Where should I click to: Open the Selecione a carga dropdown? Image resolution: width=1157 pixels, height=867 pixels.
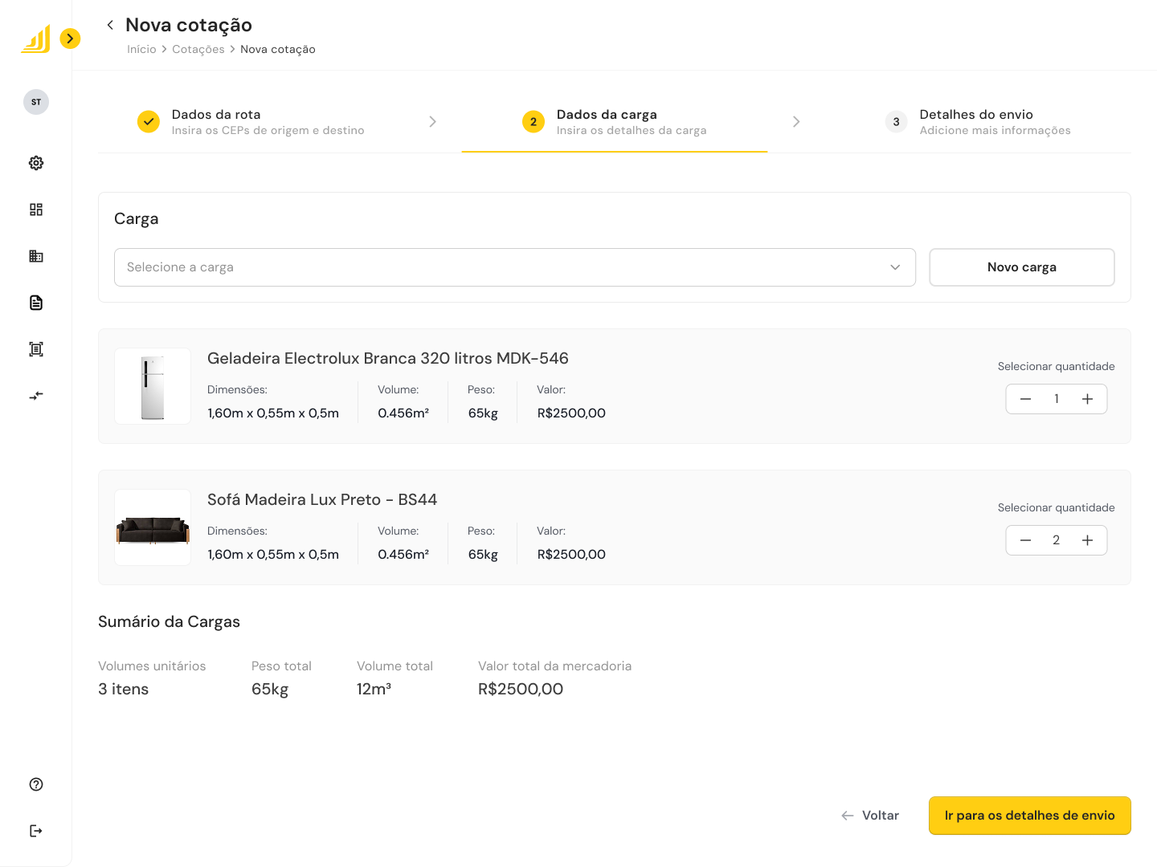point(514,267)
